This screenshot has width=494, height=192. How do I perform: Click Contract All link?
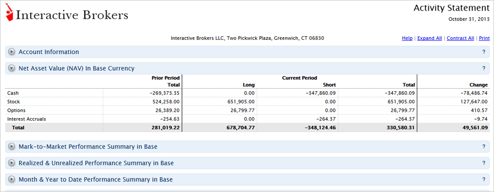[460, 38]
